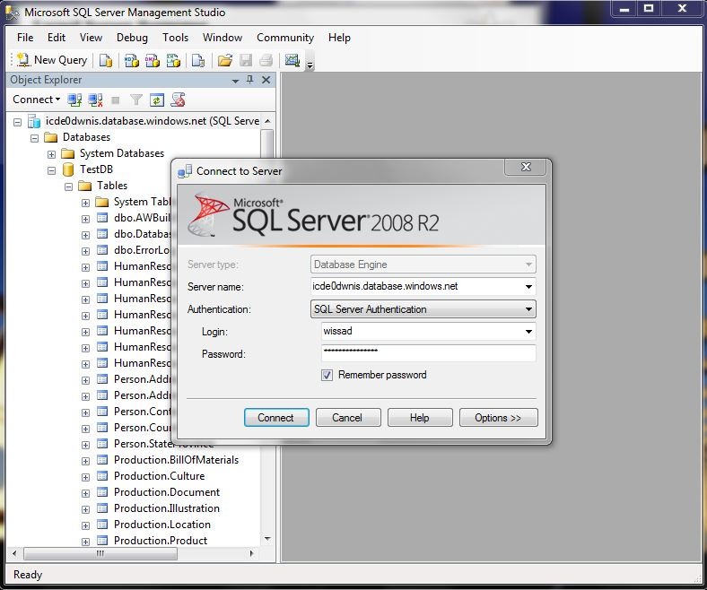Open the Edit menu

click(57, 38)
